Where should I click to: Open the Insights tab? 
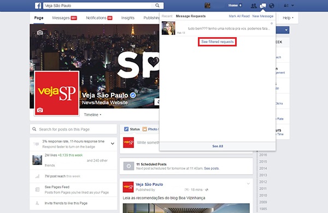point(128,18)
